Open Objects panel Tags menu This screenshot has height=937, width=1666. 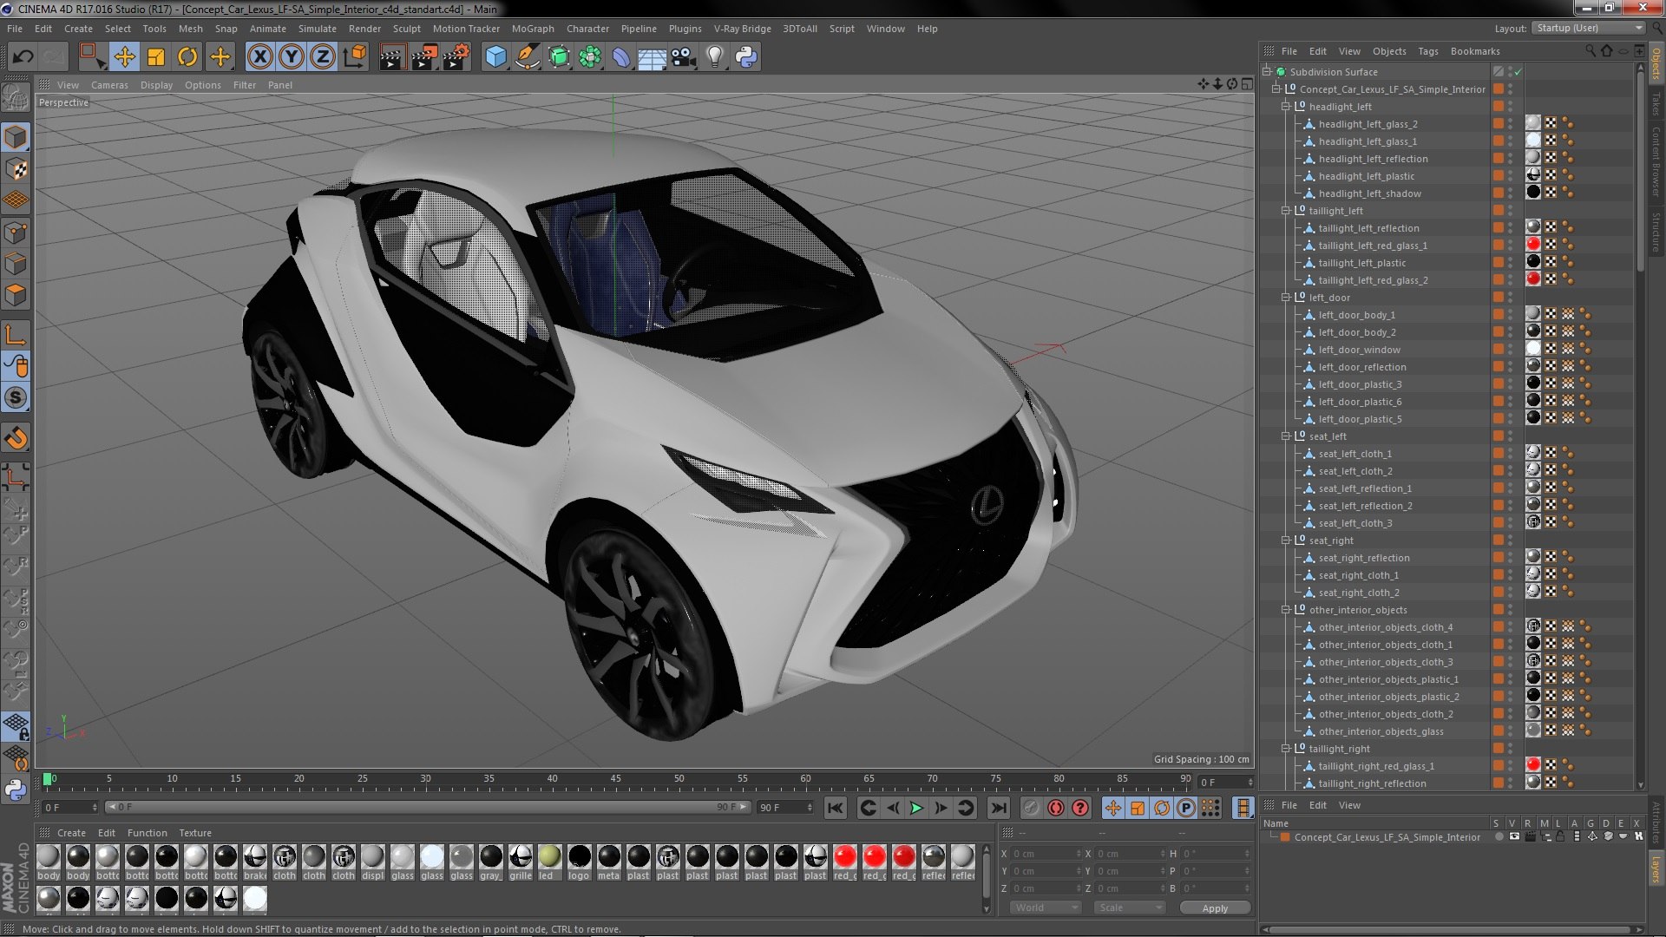1427,51
